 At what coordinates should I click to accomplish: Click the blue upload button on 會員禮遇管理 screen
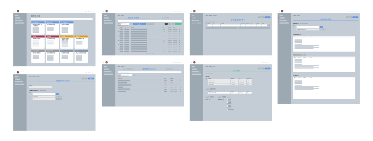pyautogui.click(x=321, y=27)
